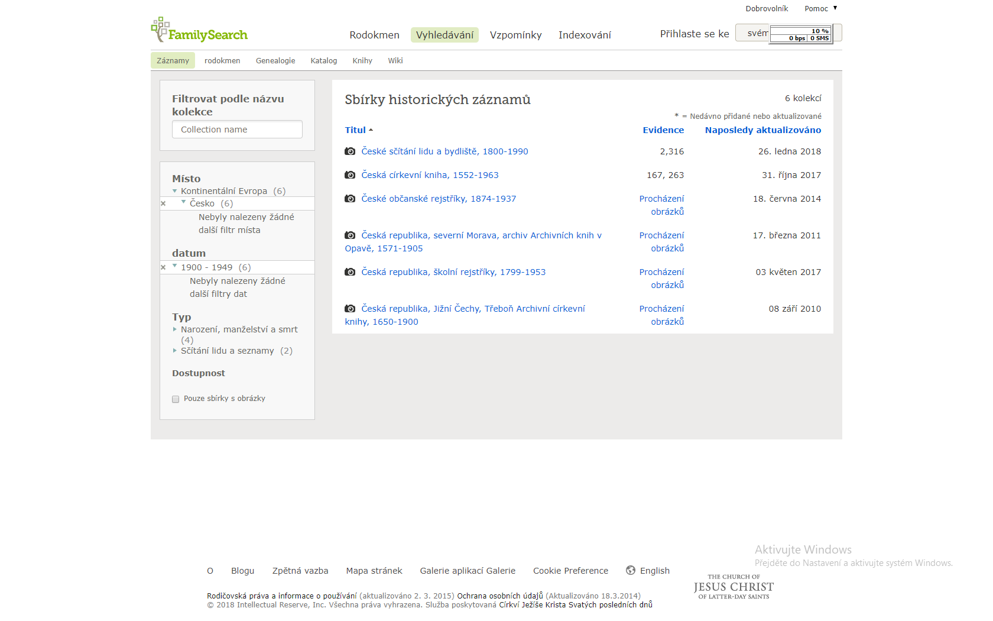Click camera icon beside Jižní Čechy collection
Image resolution: width=993 pixels, height=621 pixels.
350,309
